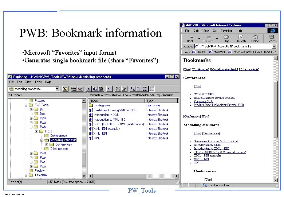The image size is (284, 197).
Task: Open Go menu in Internet Explorer
Action: click(x=214, y=31)
